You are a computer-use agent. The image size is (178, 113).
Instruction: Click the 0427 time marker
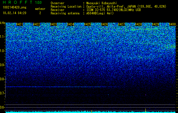(x=121, y=24)
